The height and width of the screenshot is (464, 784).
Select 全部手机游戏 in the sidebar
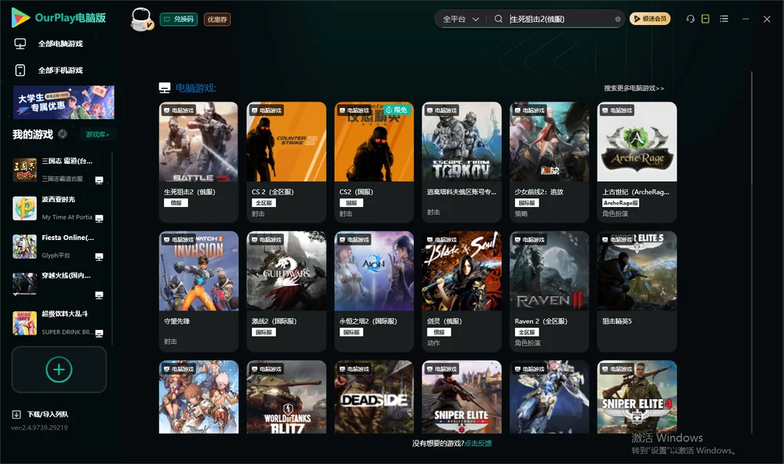pyautogui.click(x=60, y=71)
